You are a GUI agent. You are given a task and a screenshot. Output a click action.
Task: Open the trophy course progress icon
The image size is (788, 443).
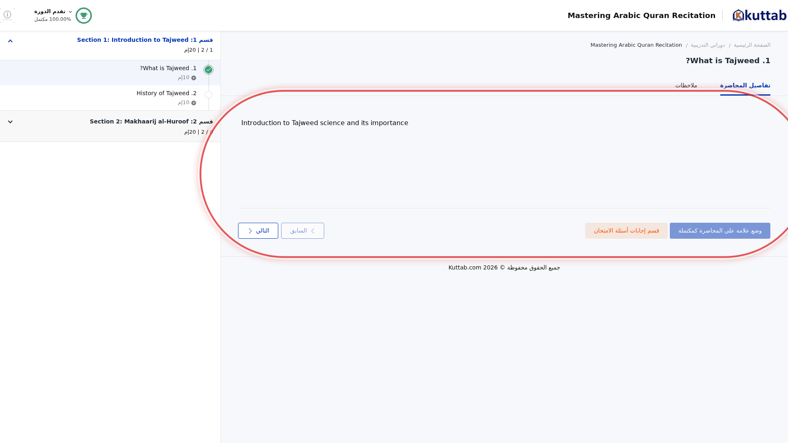click(84, 16)
